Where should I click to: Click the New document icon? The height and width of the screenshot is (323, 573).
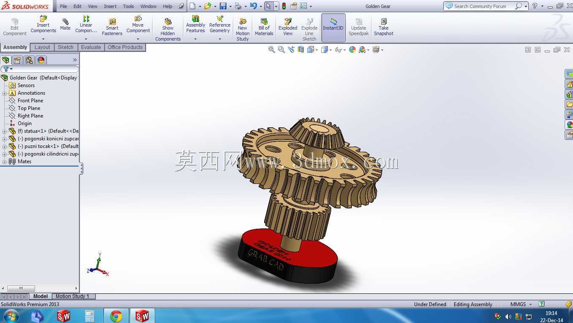(x=193, y=6)
